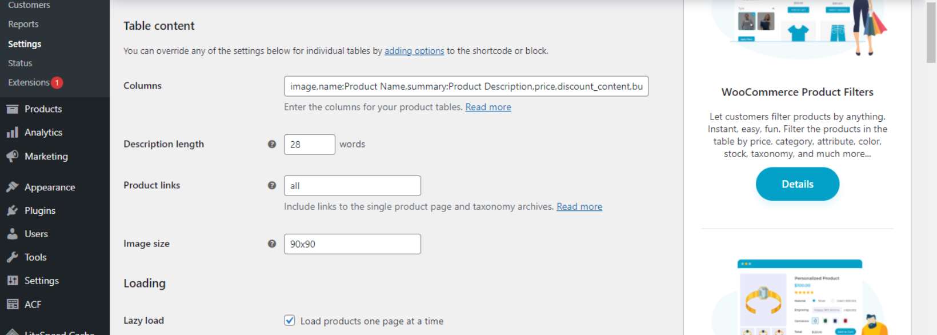The width and height of the screenshot is (937, 335).
Task: Click the Details button for WooCommerce Product Filters
Action: coord(798,184)
